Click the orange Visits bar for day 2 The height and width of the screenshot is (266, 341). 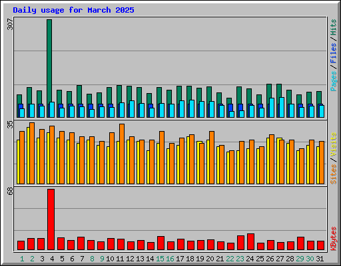click(32, 153)
